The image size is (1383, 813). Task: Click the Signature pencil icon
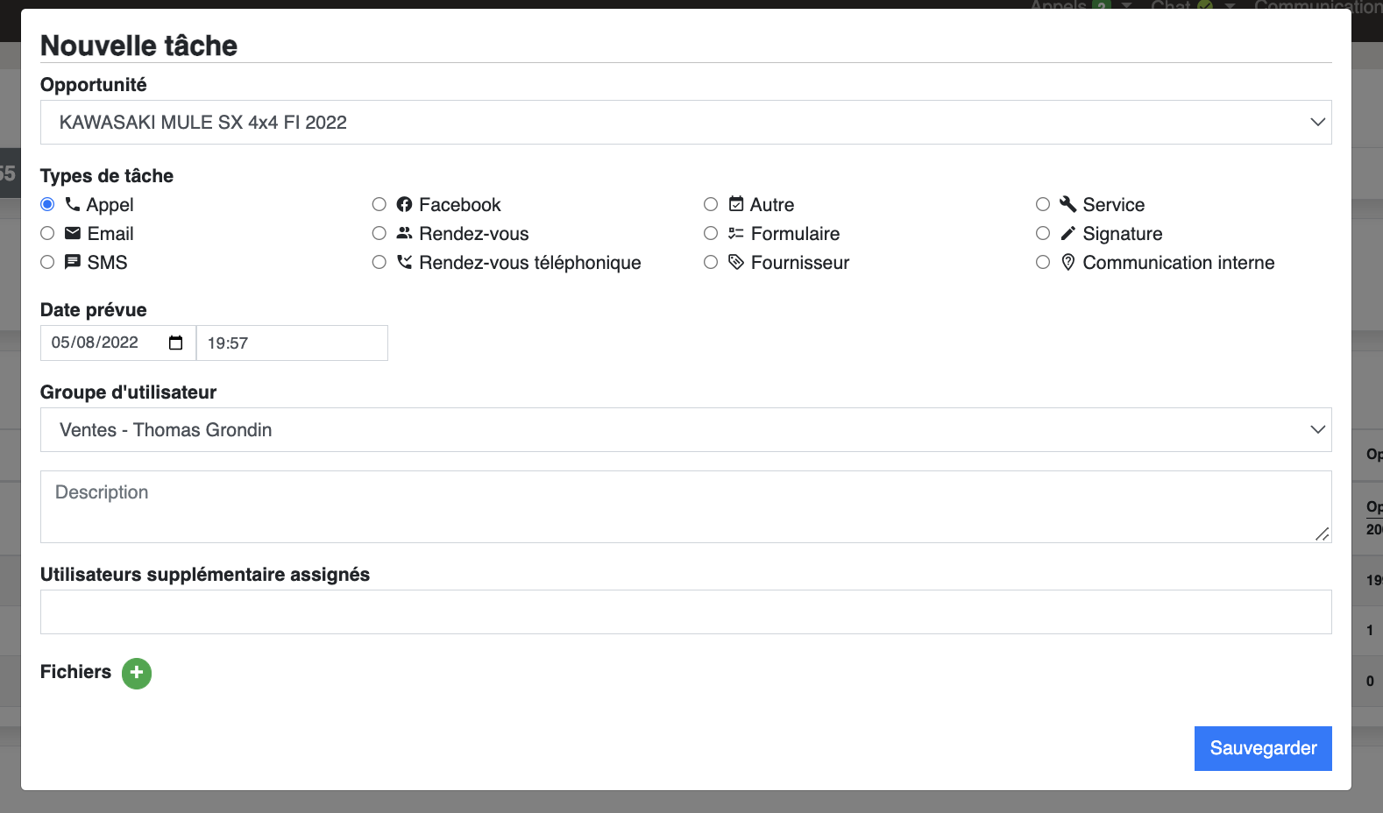pos(1067,233)
